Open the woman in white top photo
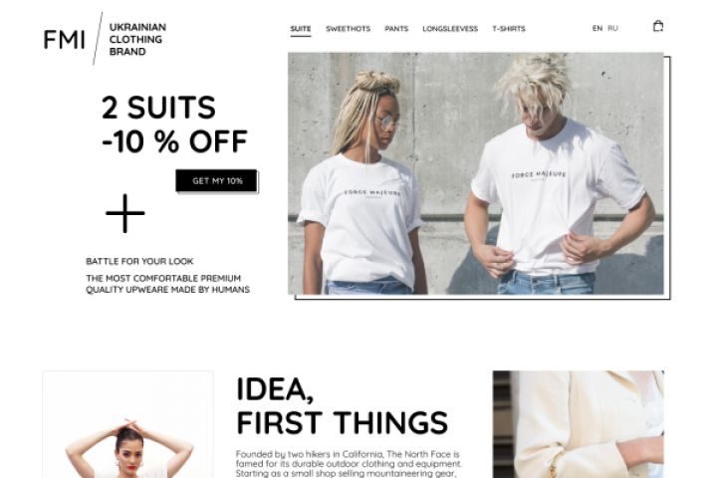The height and width of the screenshot is (478, 717). (128, 424)
